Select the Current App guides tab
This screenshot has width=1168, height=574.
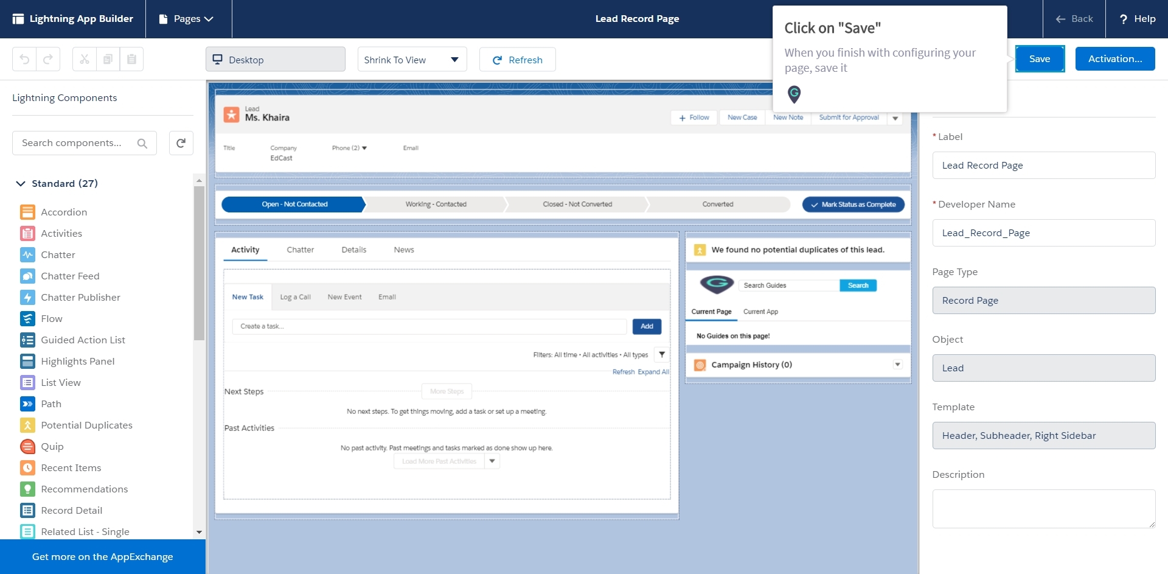(760, 312)
